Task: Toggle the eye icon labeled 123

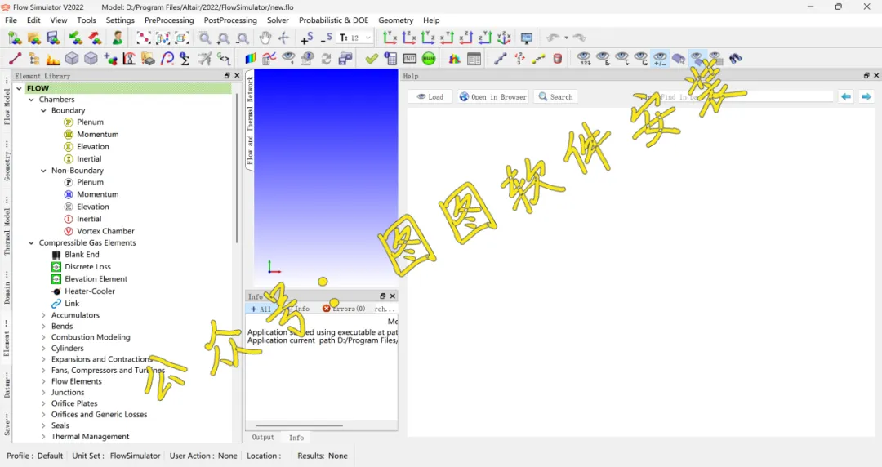Action: pyautogui.click(x=584, y=59)
